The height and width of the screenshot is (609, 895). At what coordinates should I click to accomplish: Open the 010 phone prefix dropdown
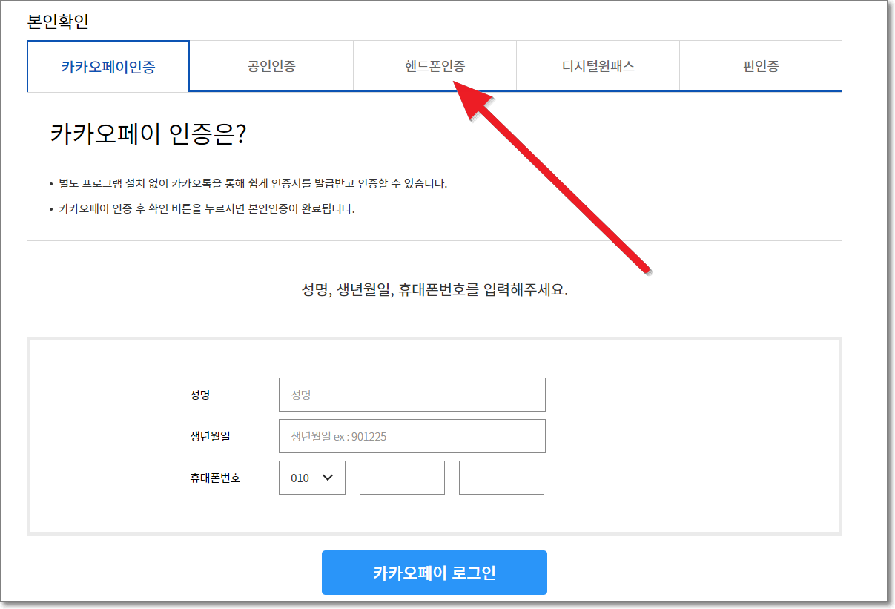pos(312,478)
